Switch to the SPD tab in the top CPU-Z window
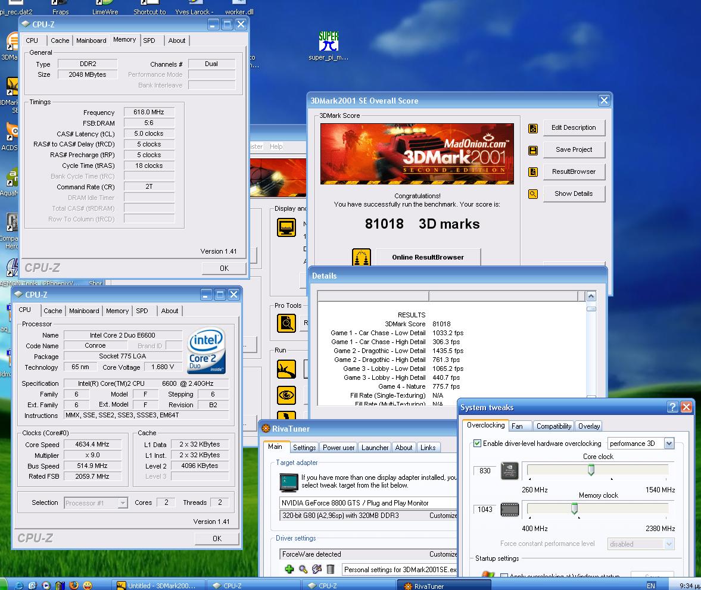The width and height of the screenshot is (701, 590). 149,40
